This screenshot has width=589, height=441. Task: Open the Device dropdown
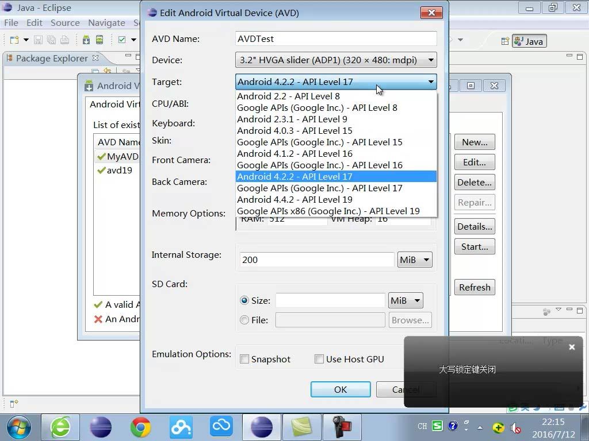pos(336,60)
